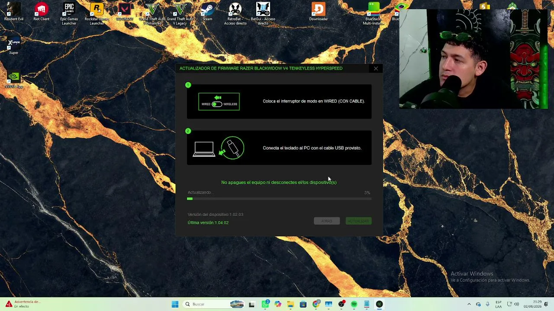
Task: Open the Downloader desktop icon
Action: pos(318,12)
